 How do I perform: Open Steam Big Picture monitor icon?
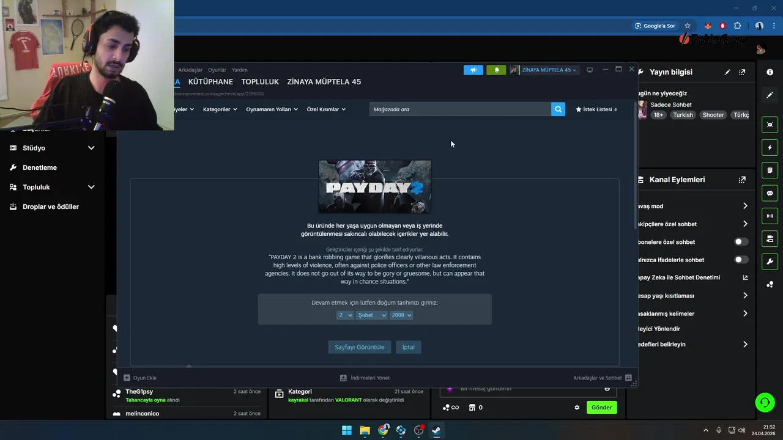point(590,70)
